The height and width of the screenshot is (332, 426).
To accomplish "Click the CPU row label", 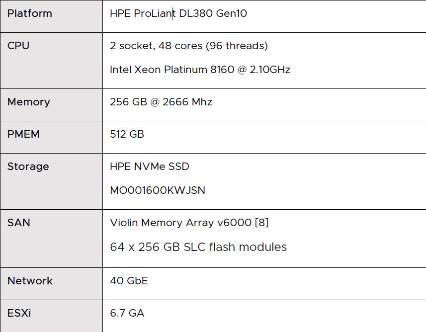I will (18, 46).
